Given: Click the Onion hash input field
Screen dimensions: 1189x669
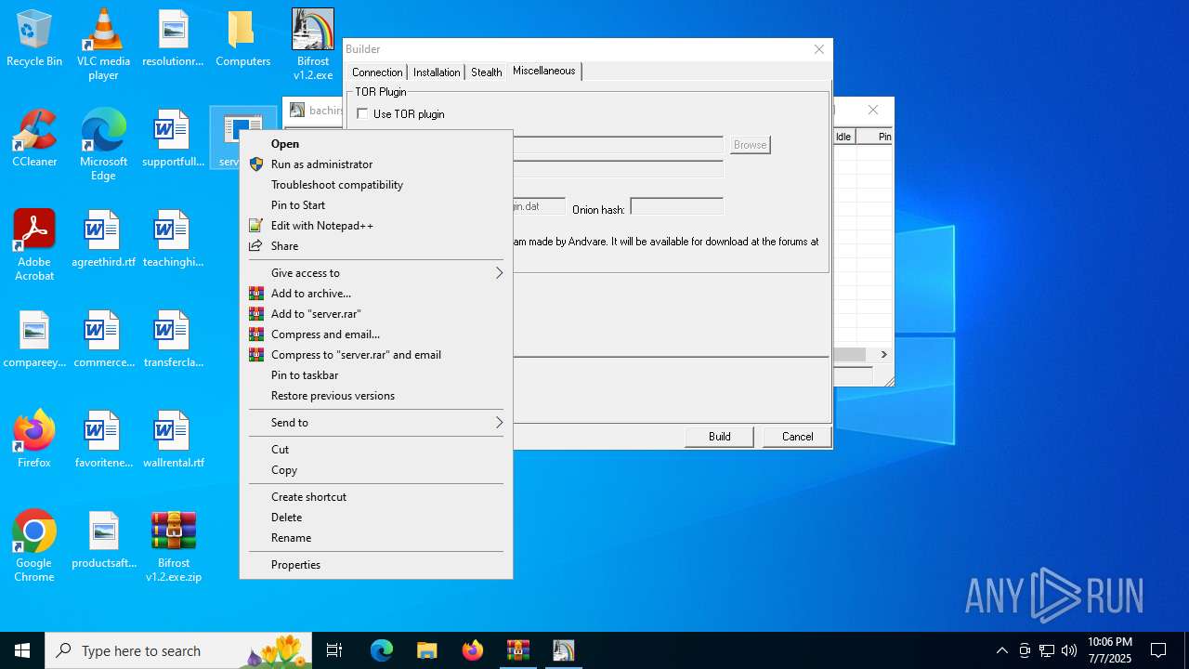Looking at the screenshot, I should 676,206.
